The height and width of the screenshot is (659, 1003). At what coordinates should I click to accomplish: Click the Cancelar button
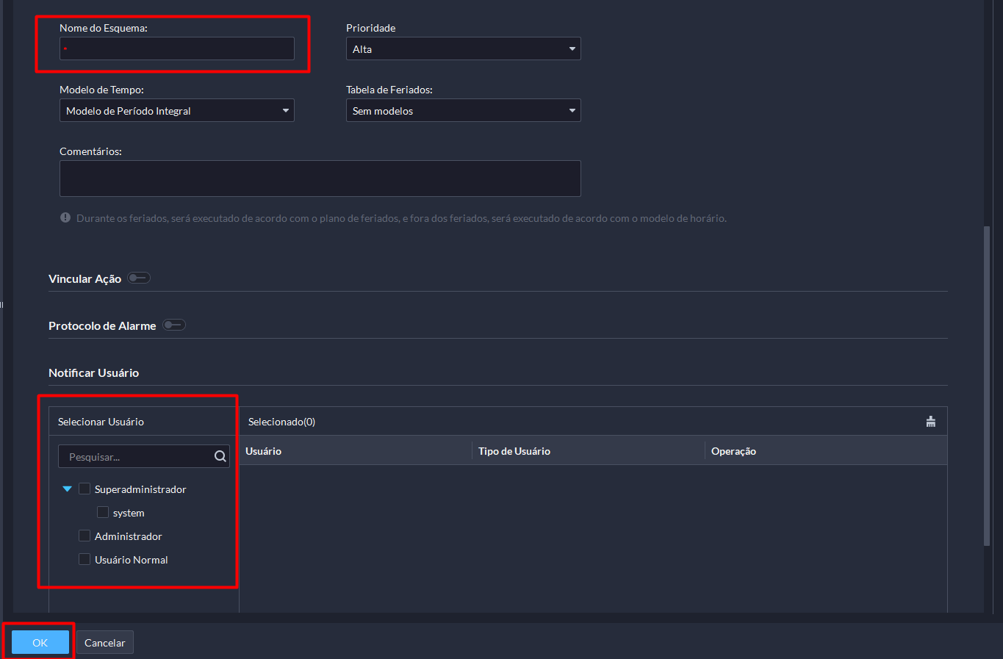(105, 643)
